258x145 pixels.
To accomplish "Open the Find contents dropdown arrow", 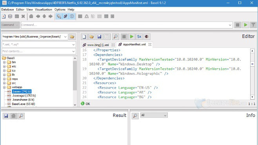I will [x=73, y=51].
